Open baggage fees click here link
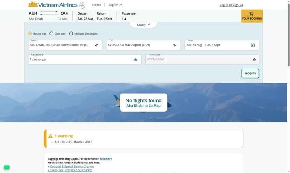This screenshot has width=290, height=173. [106, 159]
